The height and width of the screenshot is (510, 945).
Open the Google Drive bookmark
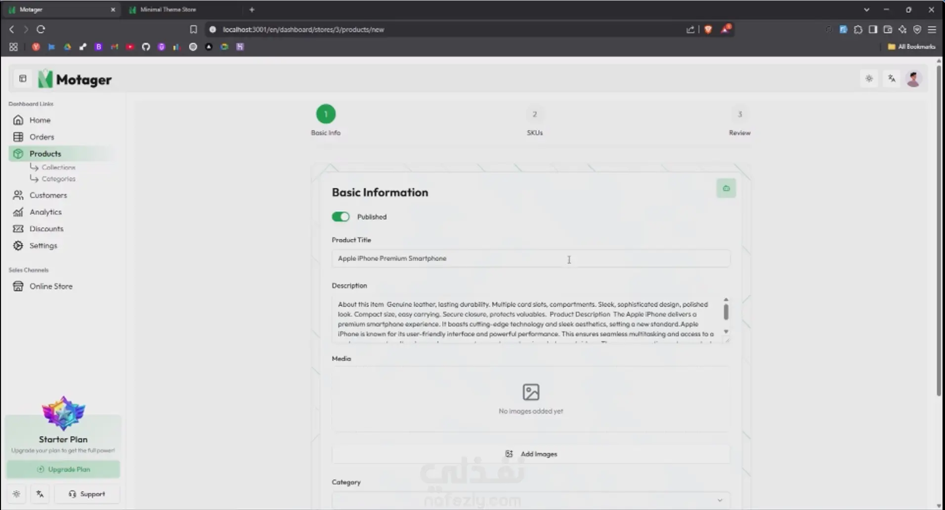point(67,47)
